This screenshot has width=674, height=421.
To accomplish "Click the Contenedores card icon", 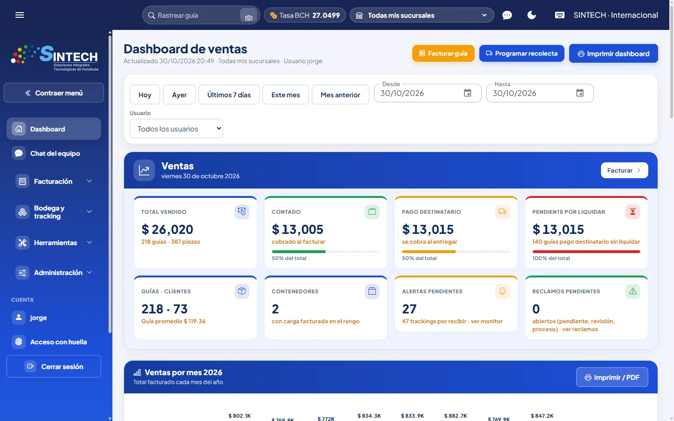I will 372,291.
